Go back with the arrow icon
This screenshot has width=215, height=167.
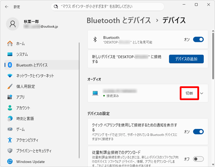(x=6, y=7)
